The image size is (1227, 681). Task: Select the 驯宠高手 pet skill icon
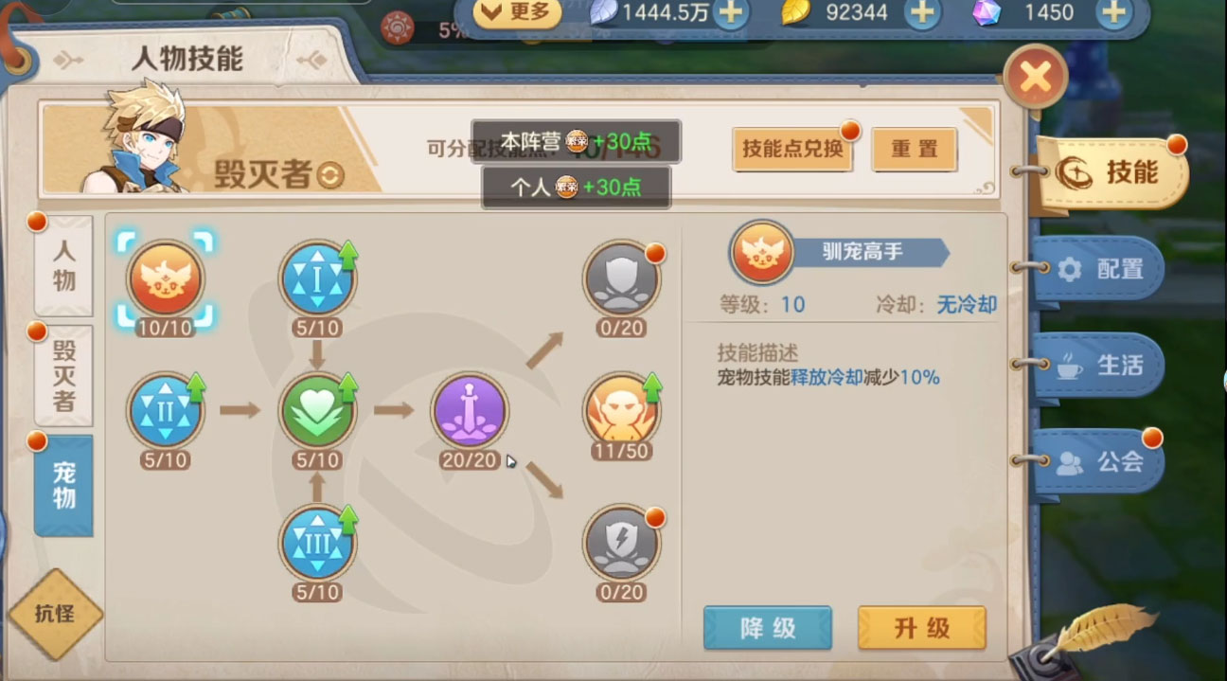(166, 277)
